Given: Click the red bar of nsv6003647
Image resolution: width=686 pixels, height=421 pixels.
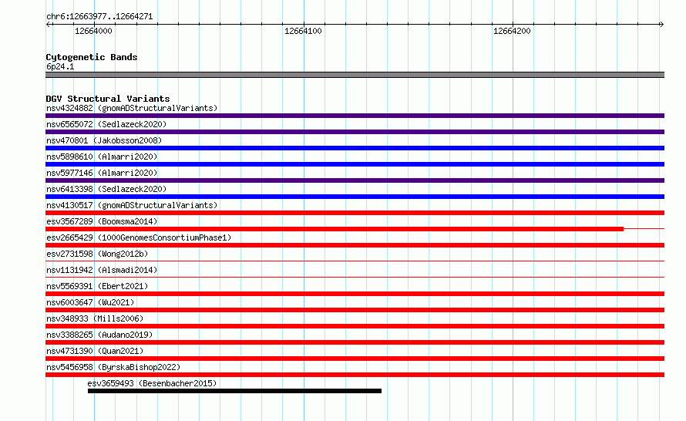Looking at the screenshot, I should coord(355,310).
